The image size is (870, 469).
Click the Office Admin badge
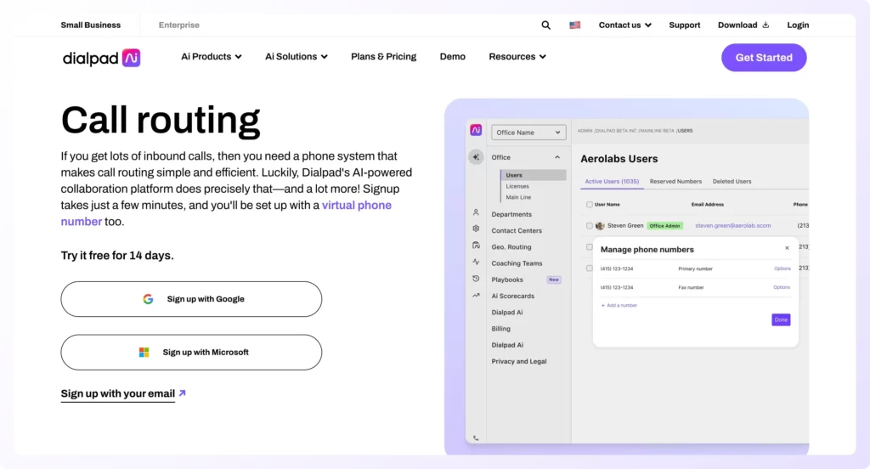click(664, 226)
